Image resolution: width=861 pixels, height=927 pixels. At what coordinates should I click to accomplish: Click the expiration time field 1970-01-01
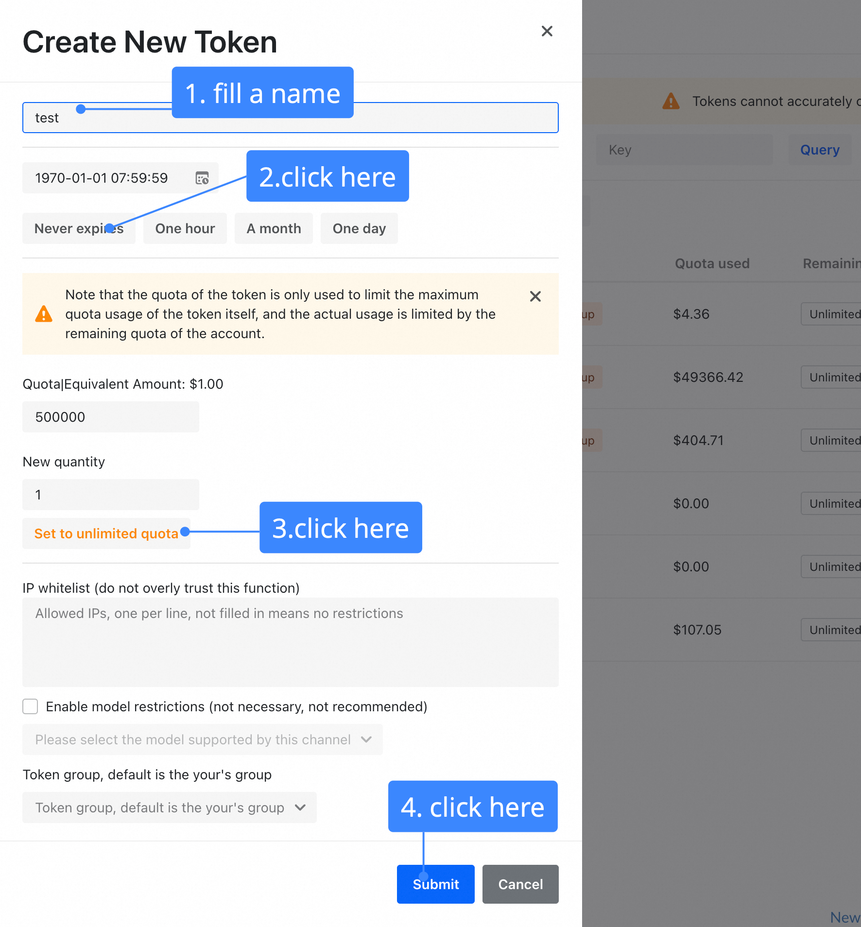click(x=120, y=178)
